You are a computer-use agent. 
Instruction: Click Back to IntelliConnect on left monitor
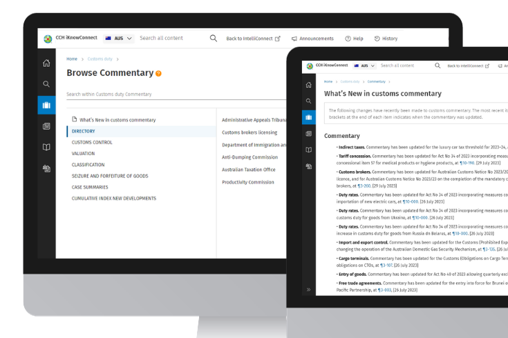pos(253,39)
